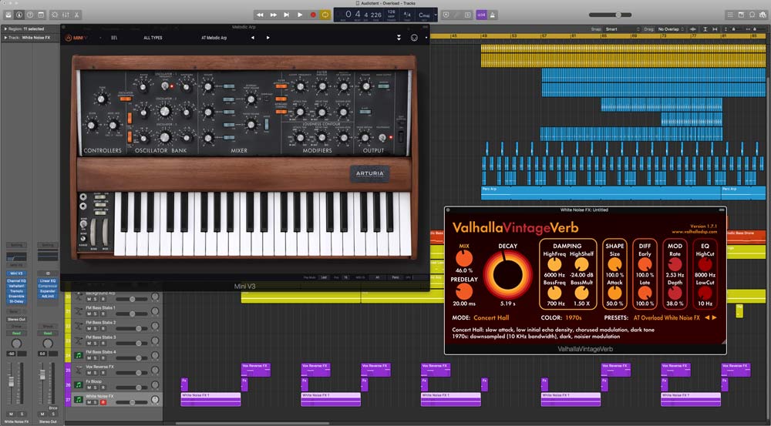Click the Arturia Mini V logo
Image resolution: width=771 pixels, height=426 pixels.
pos(79,37)
